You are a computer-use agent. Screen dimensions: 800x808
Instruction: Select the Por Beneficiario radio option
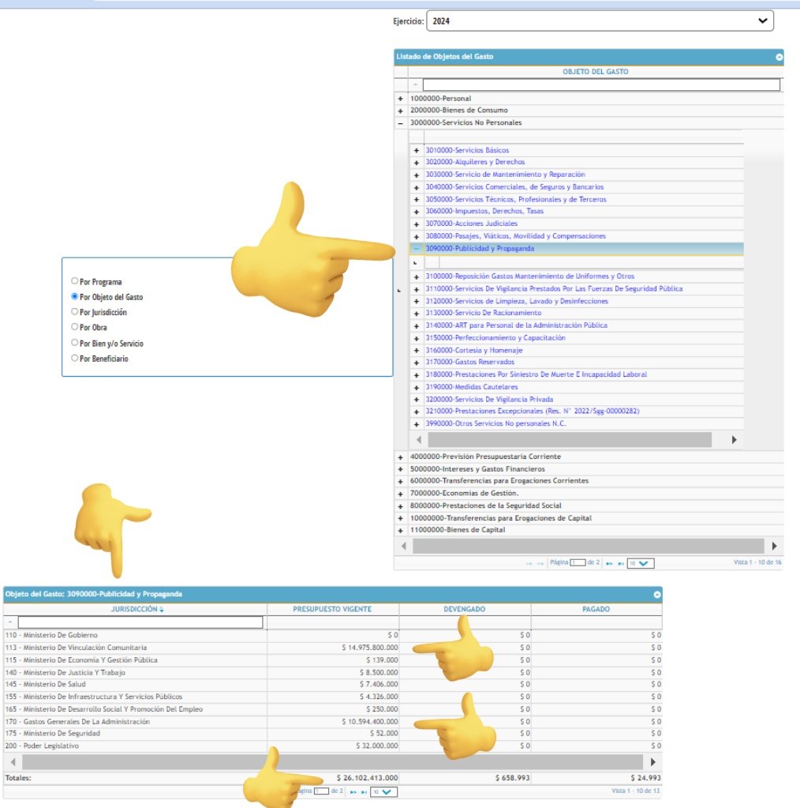pos(75,358)
